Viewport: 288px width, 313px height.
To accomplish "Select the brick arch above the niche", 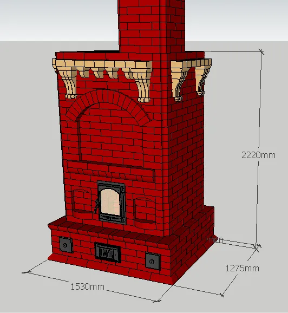I will [109, 106].
